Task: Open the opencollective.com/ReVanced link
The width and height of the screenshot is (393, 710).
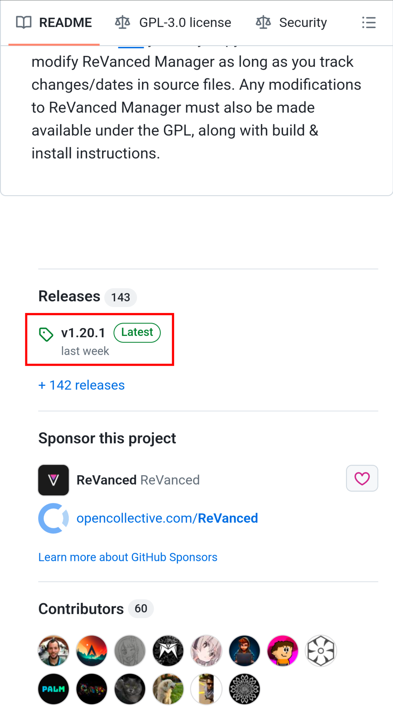Action: pyautogui.click(x=167, y=518)
